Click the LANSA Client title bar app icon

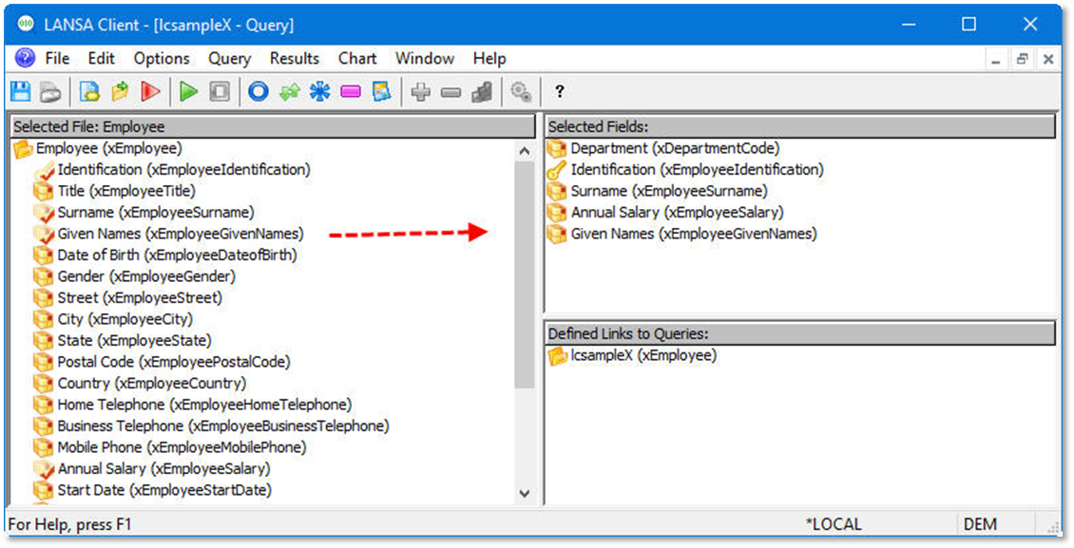(x=26, y=25)
